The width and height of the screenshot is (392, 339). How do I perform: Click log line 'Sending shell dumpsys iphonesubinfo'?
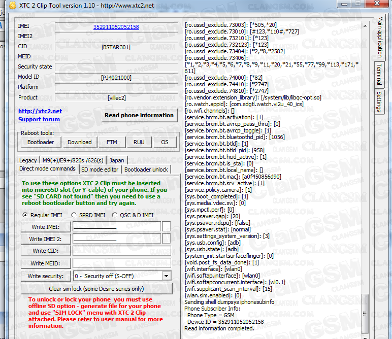click(x=230, y=302)
